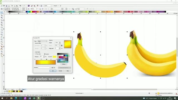The height and width of the screenshot is (100, 178).
Task: Click the Cut scissors icon
Action: point(12,6)
